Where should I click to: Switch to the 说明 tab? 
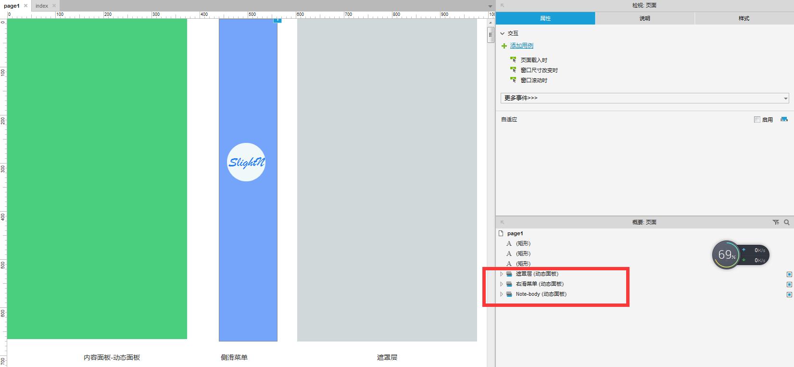pyautogui.click(x=645, y=18)
